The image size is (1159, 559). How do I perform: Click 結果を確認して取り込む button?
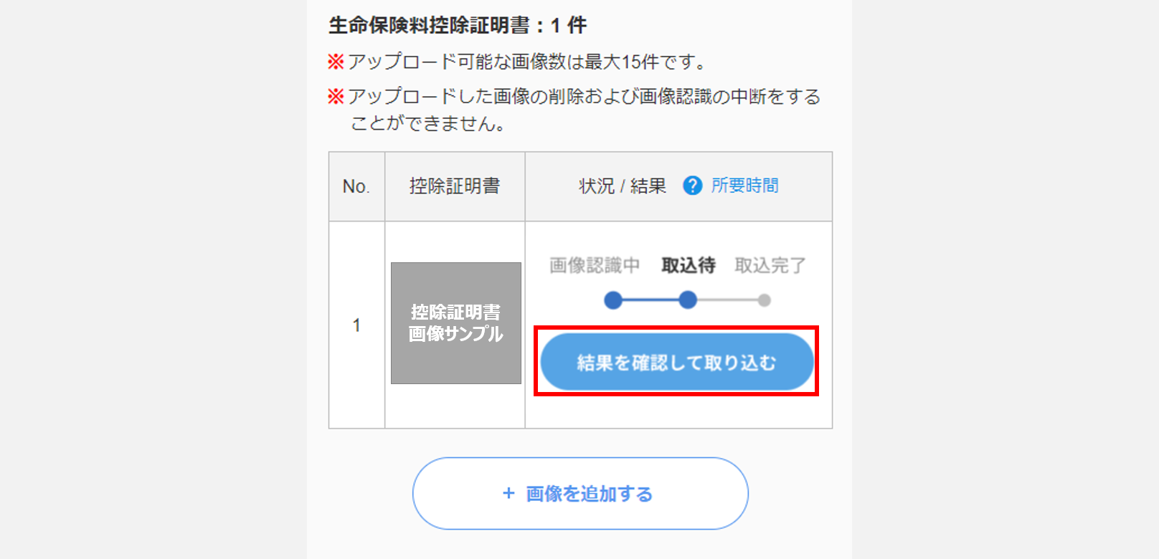click(x=676, y=362)
